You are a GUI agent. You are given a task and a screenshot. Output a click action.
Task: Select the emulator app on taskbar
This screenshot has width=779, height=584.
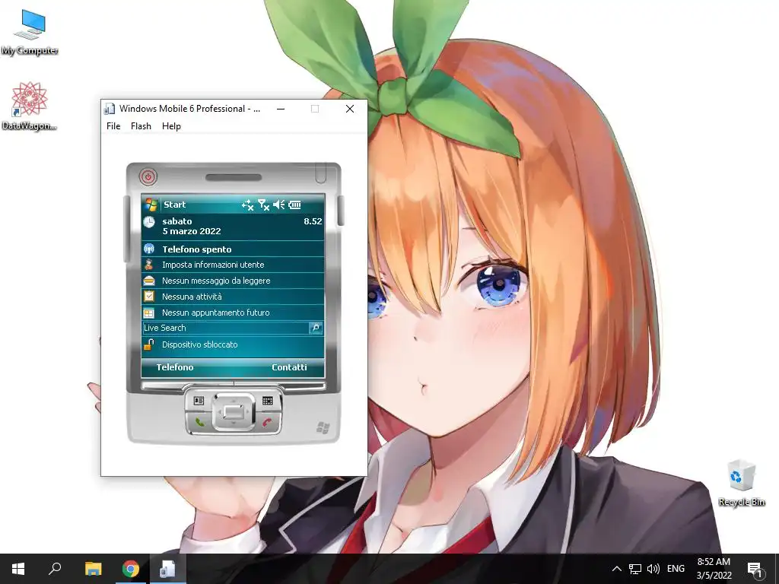pos(167,569)
